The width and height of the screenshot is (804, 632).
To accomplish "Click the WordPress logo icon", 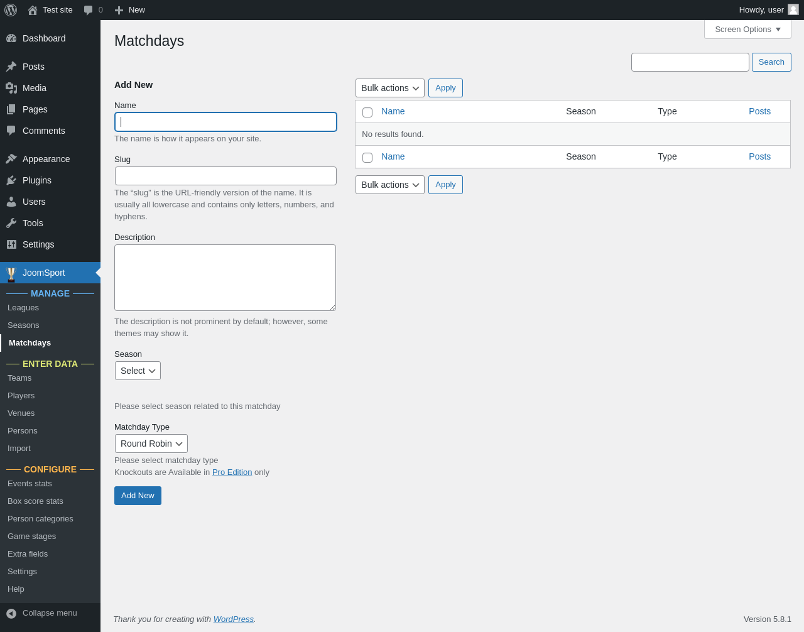I will pos(11,10).
